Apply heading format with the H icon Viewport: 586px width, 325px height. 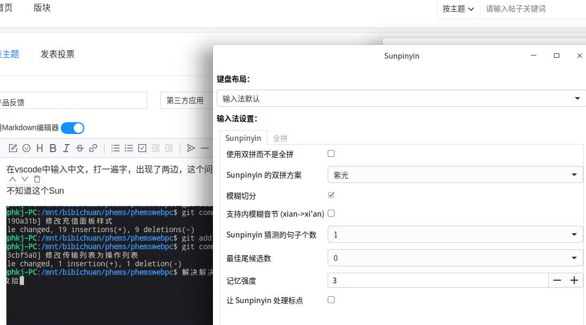tap(39, 148)
